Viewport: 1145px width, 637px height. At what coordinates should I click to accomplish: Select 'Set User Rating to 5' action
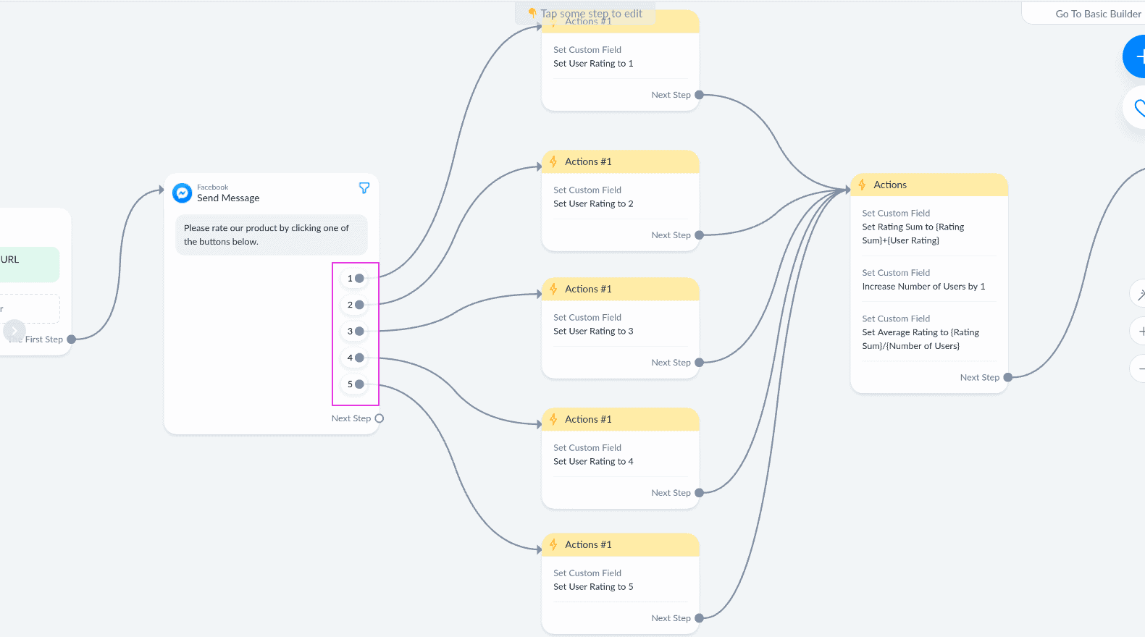point(593,587)
